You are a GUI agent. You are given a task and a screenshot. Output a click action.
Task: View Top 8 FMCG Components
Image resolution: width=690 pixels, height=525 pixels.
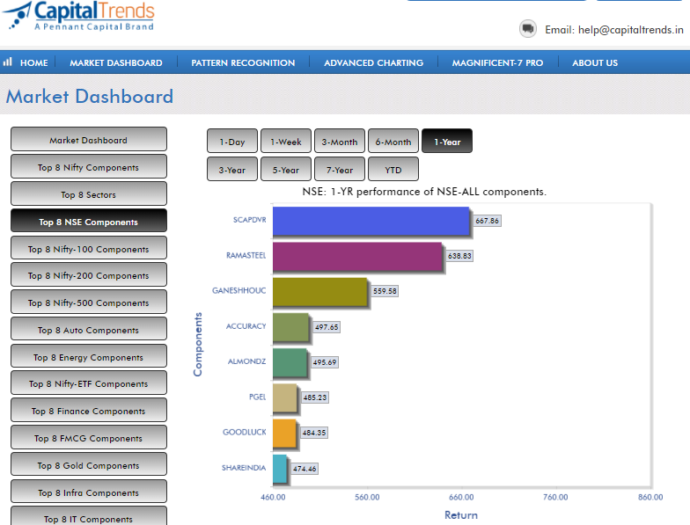pos(88,438)
